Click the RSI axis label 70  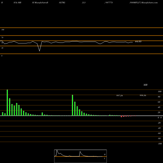tap(2, 37)
